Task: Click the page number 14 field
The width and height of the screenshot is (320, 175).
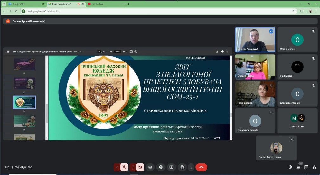Action: coord(99,52)
